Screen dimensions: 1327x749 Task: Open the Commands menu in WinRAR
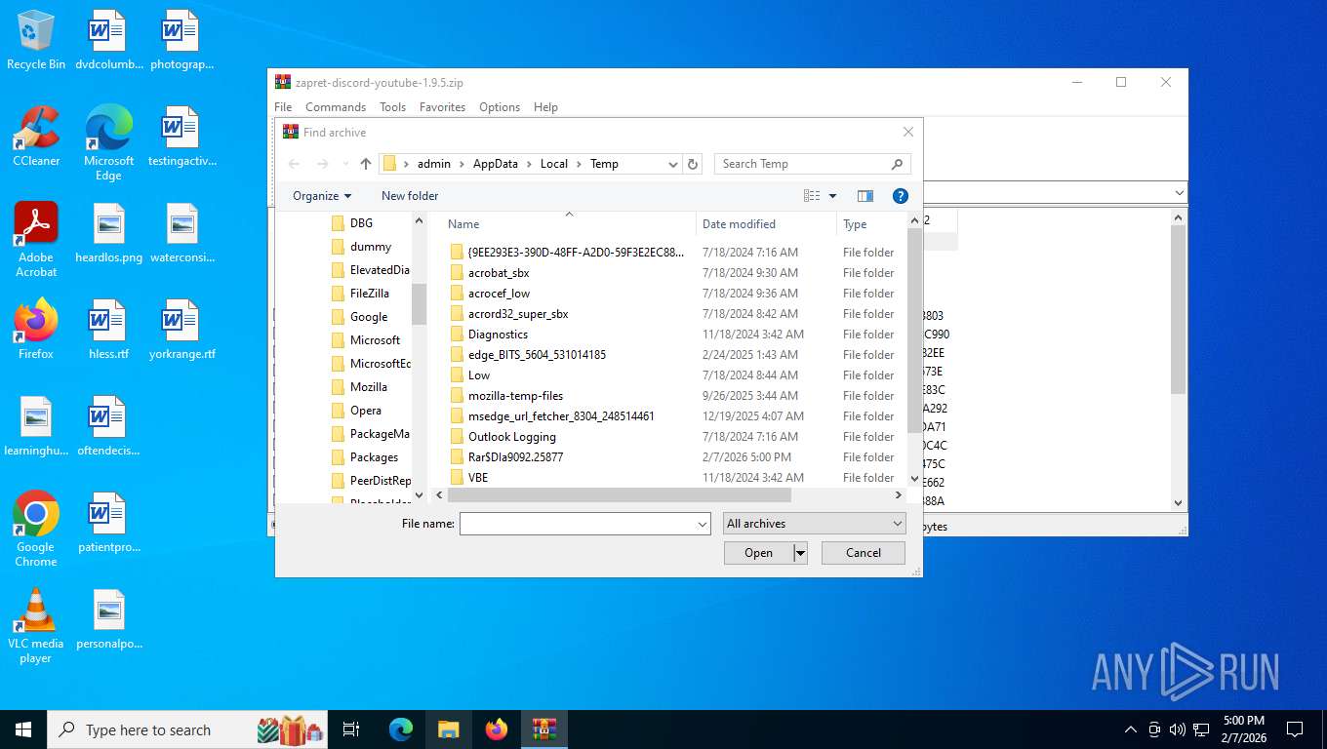[336, 107]
